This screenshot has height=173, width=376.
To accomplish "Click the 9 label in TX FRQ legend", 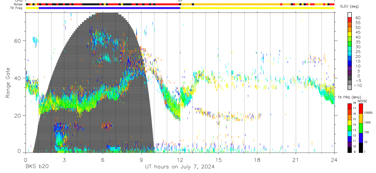I will click(x=354, y=152).
